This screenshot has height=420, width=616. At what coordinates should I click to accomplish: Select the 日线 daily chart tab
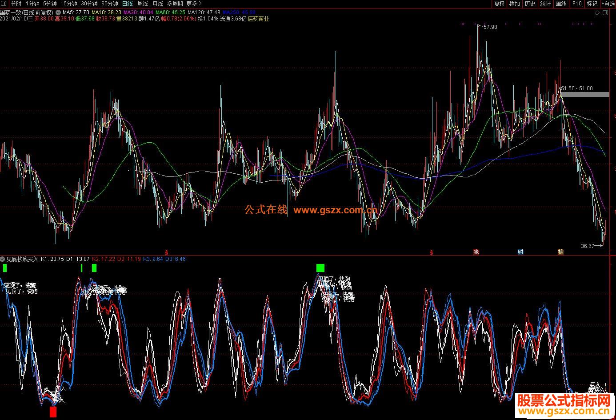pos(128,4)
